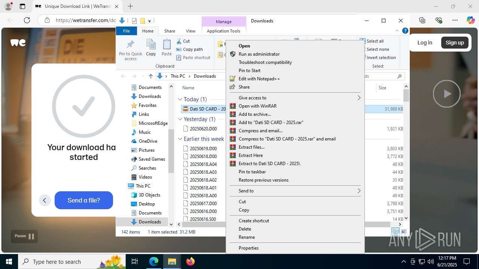The width and height of the screenshot is (479, 269).
Task: Click Select none in ribbon
Action: [x=375, y=49]
